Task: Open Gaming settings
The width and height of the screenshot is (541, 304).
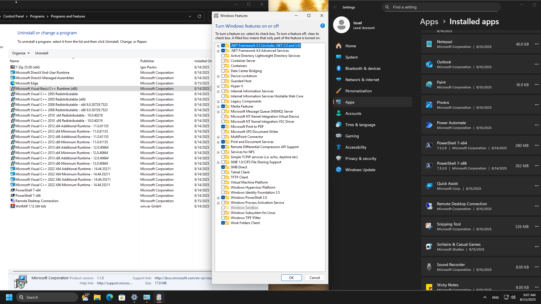Action: [373, 136]
